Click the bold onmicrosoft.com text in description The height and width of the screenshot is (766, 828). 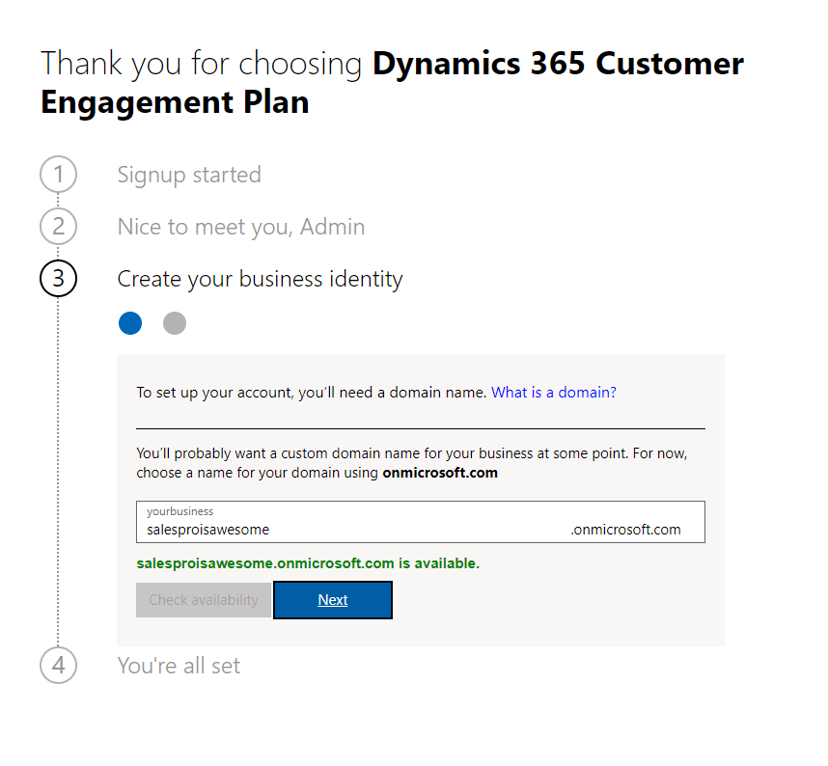[440, 474]
